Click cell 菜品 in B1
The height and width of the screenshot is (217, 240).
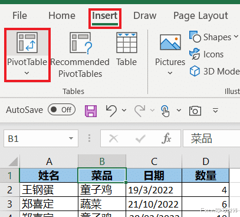point(102,176)
